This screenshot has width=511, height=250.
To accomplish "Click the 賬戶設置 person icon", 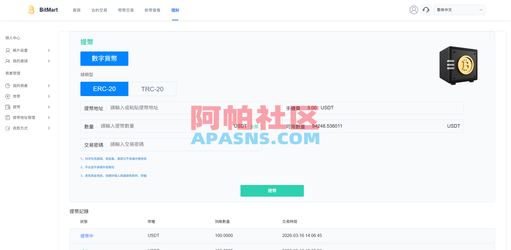I will click(x=8, y=50).
